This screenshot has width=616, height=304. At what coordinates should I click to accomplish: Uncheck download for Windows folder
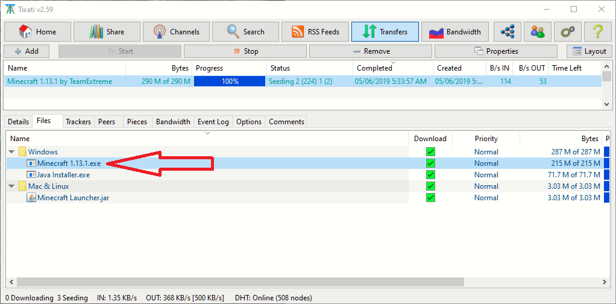430,152
